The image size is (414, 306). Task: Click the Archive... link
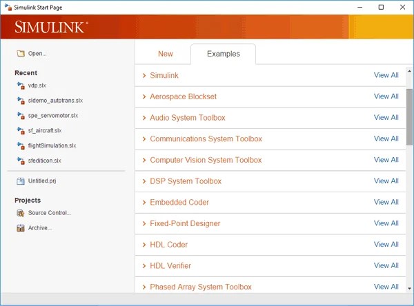pyautogui.click(x=40, y=228)
